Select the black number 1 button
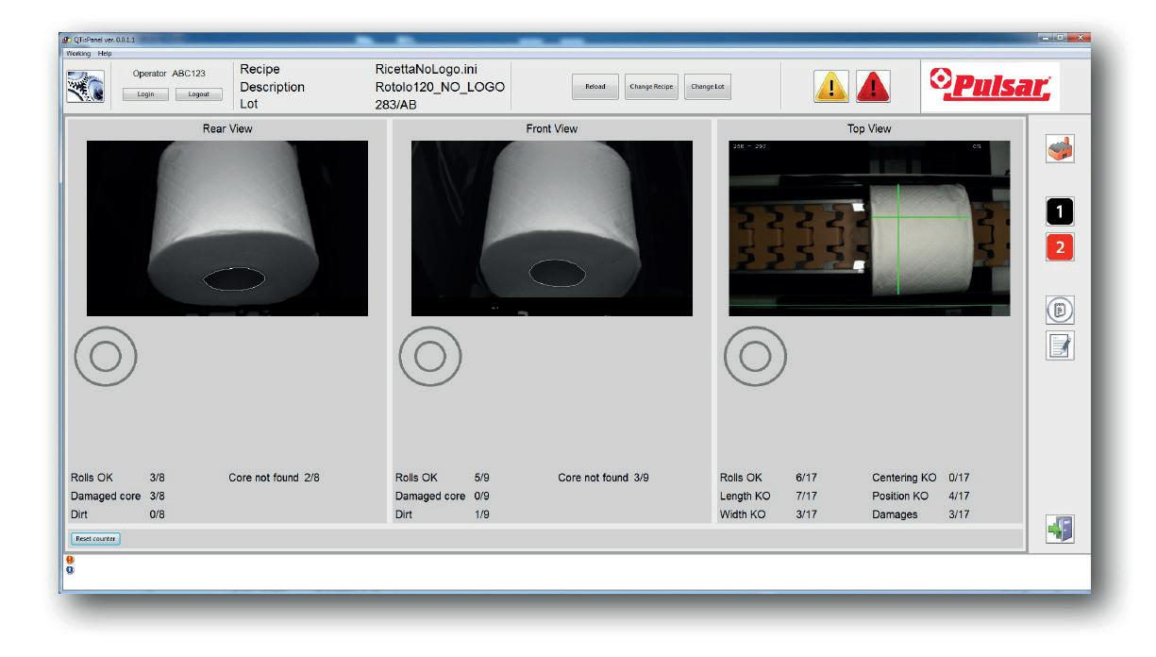 (1060, 213)
